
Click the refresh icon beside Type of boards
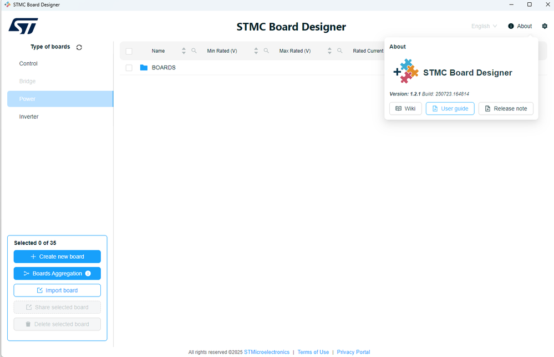click(x=79, y=47)
